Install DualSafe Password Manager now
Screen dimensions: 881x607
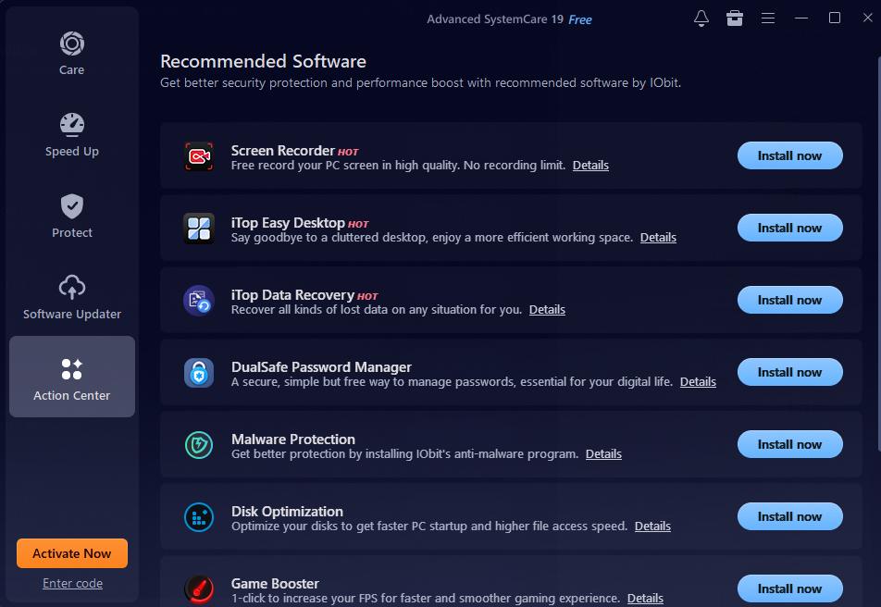(789, 373)
